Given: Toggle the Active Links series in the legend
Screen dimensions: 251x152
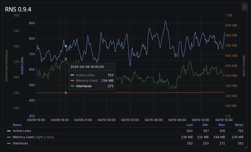Looking at the screenshot, I should click(22, 131).
